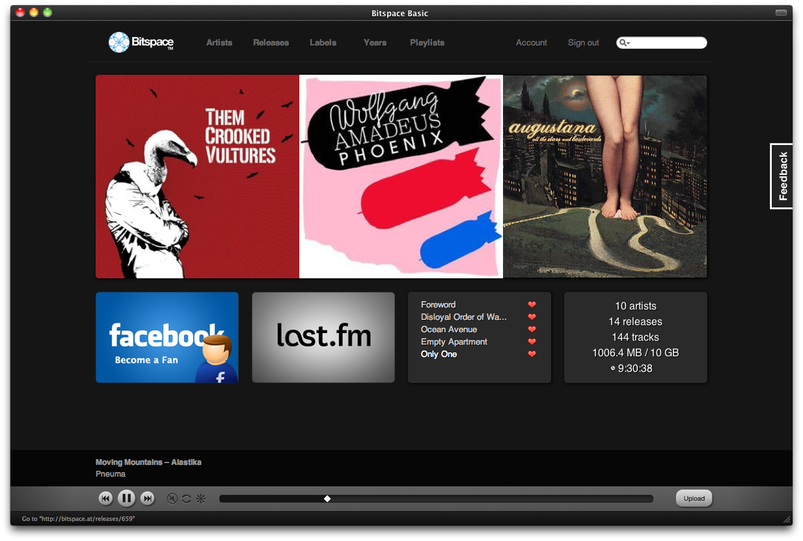This screenshot has width=803, height=541.
Task: Open the Facebook fan page panel
Action: [167, 337]
